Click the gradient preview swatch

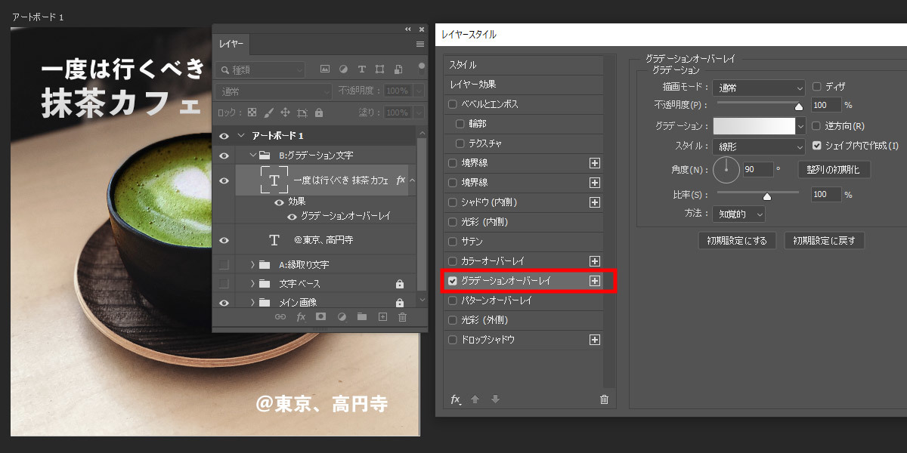(x=754, y=126)
